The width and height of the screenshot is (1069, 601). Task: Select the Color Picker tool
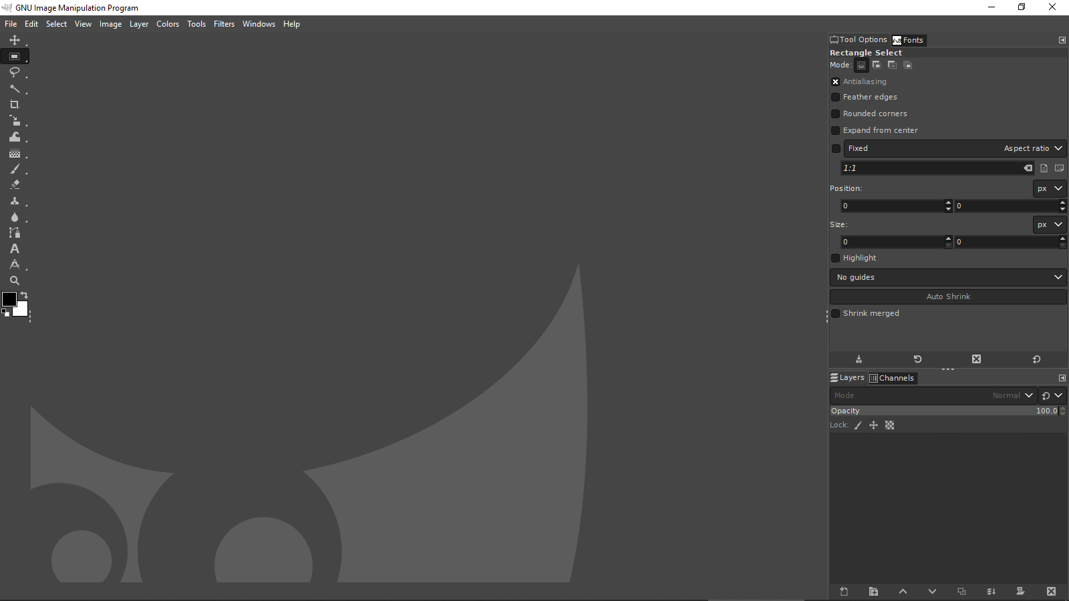[15, 264]
